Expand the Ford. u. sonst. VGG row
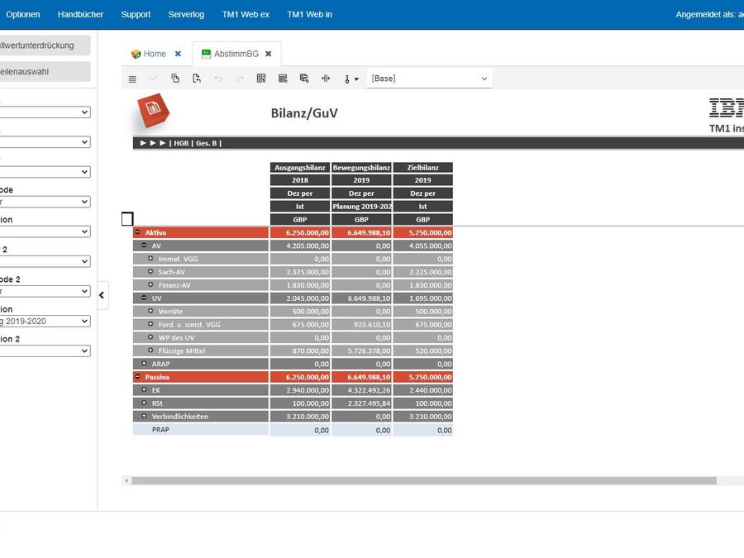 pos(151,324)
